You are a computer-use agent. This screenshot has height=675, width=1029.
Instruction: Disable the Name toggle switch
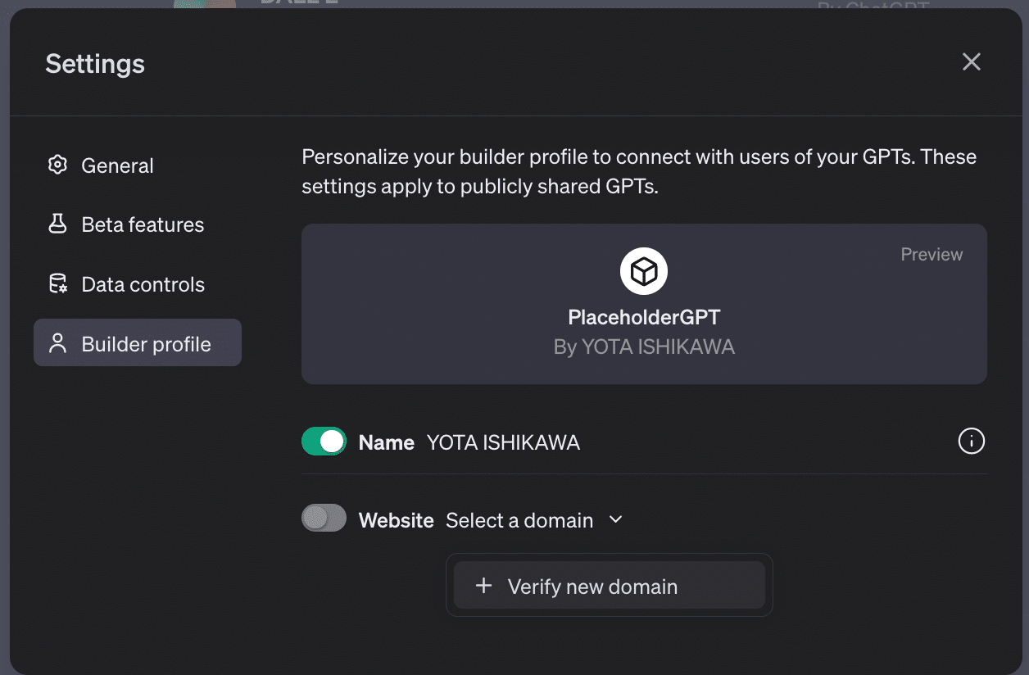coord(324,442)
